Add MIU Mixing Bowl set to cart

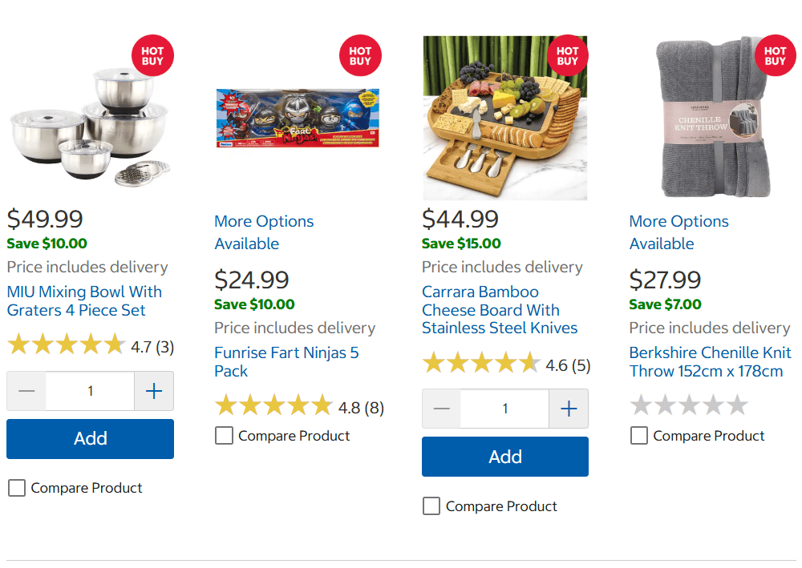tap(90, 439)
